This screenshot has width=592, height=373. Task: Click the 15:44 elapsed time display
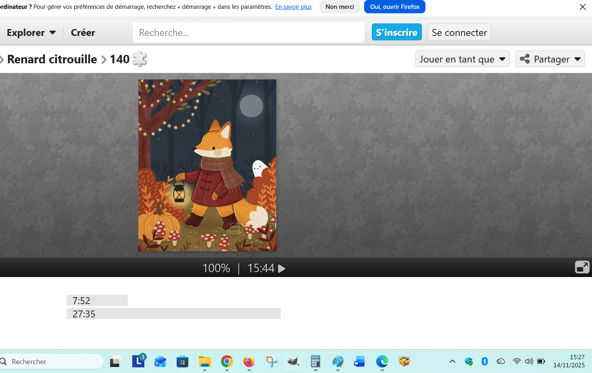coord(261,268)
